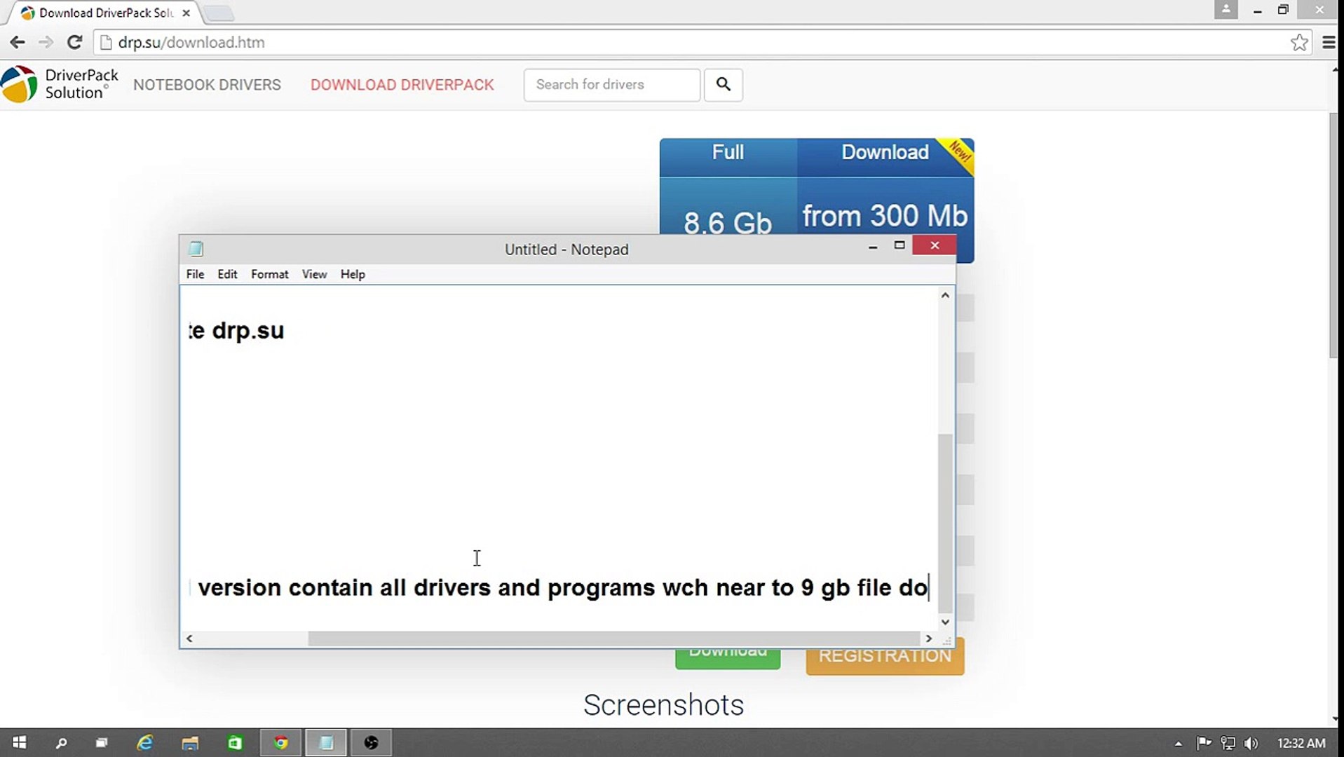Click Notepad horizontal scrollbar thumb
The height and width of the screenshot is (757, 1344).
click(613, 639)
